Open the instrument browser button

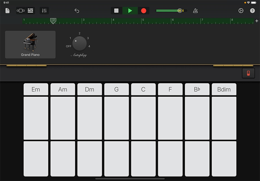point(20,11)
